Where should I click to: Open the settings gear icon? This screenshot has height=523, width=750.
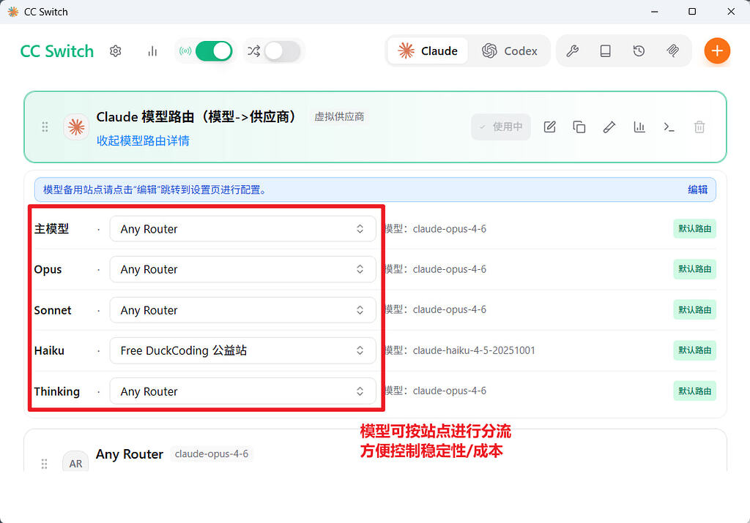(x=115, y=51)
